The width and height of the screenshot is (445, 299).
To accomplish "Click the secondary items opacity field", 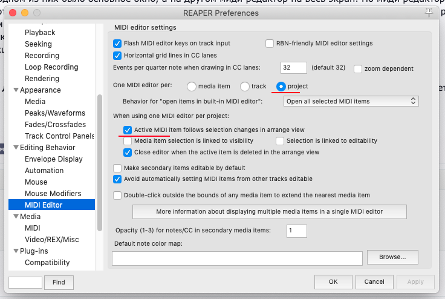I will pos(297,231).
